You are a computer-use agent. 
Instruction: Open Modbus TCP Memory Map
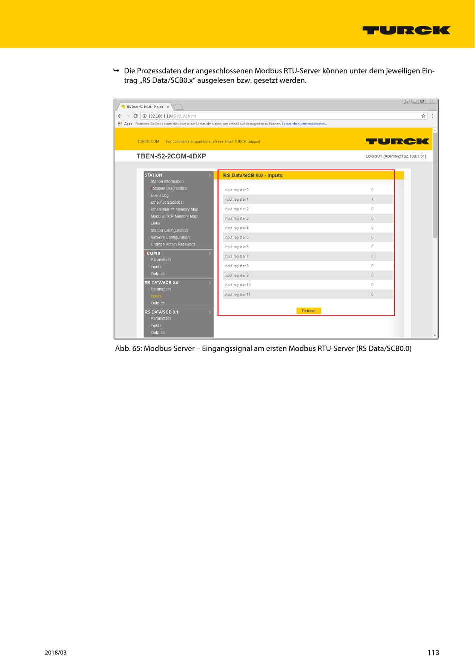click(174, 217)
